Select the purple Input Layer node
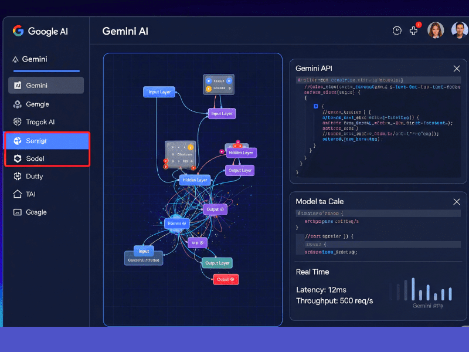Viewport: 469px width, 352px height. pyautogui.click(x=222, y=113)
